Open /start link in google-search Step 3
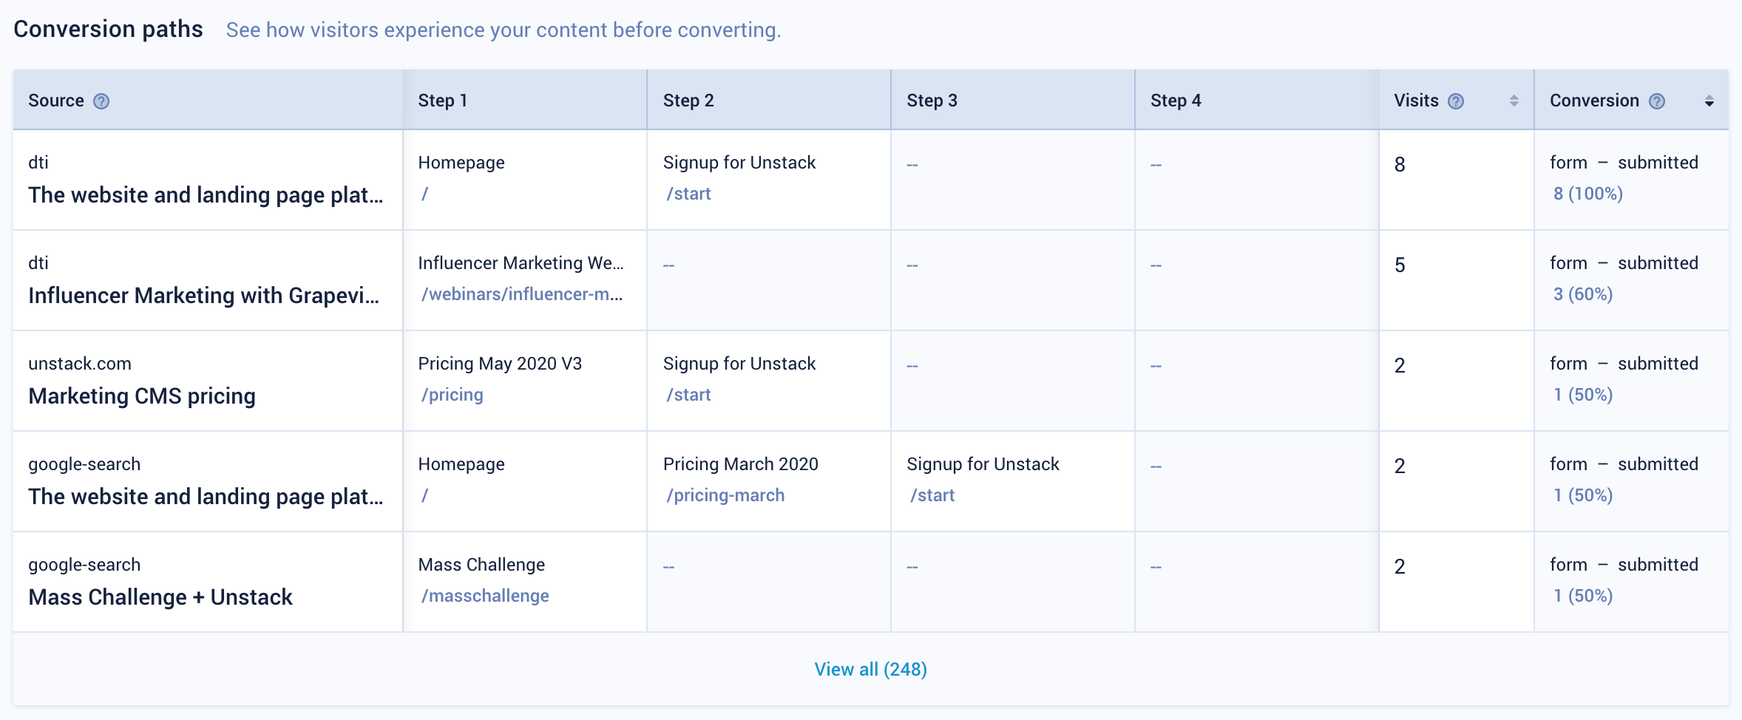This screenshot has height=720, width=1742. (932, 495)
